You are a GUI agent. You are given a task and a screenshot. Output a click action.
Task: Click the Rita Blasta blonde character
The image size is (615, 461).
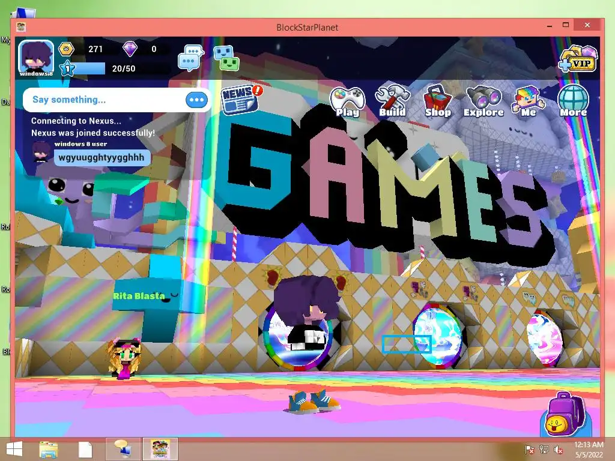pyautogui.click(x=124, y=359)
